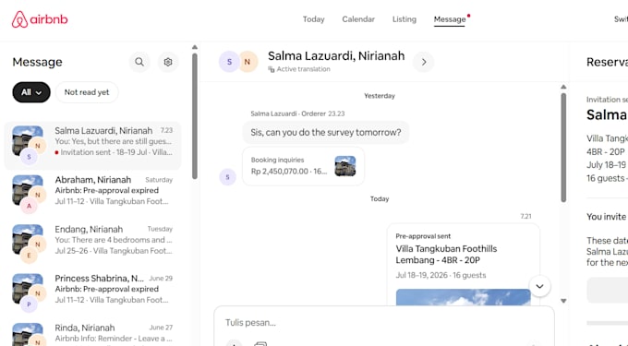Open the Booking inquiries card
The width and height of the screenshot is (628, 346).
(303, 166)
